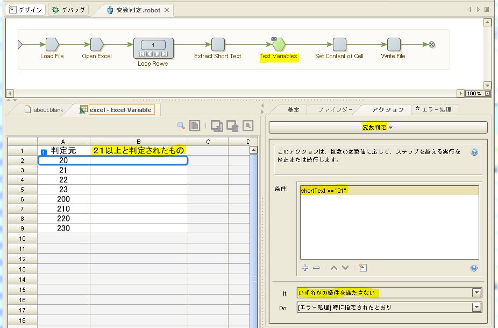Click the cell with value 22
Screen dimensions: 498x328
[x=63, y=180]
